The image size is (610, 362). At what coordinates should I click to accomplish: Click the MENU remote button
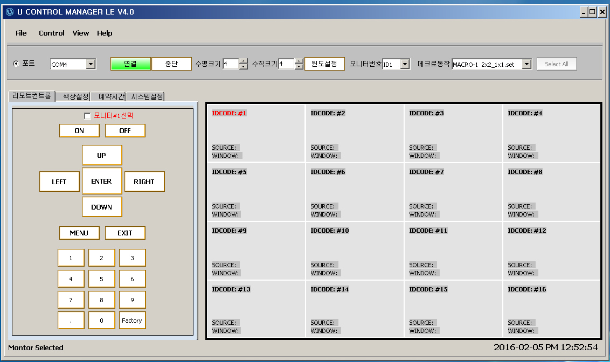tap(79, 233)
